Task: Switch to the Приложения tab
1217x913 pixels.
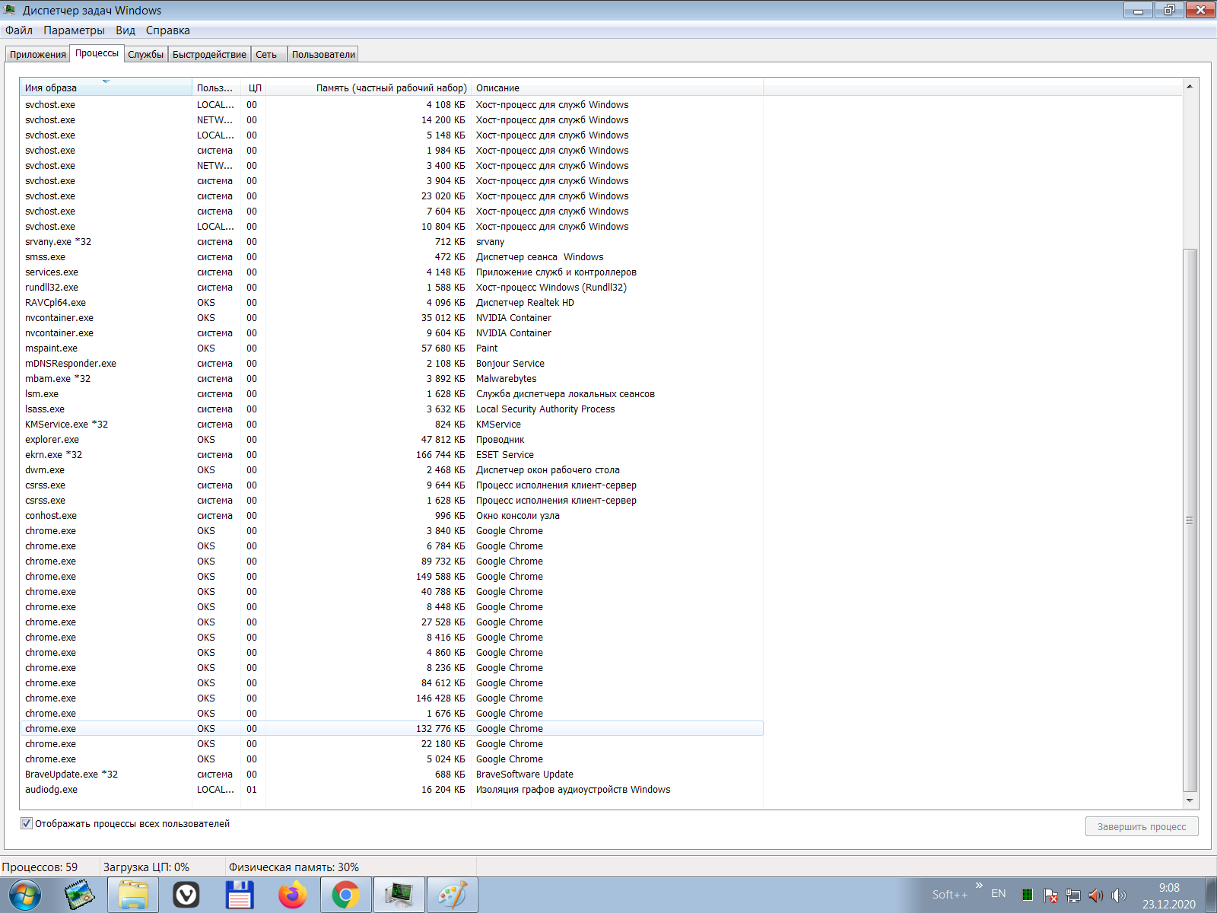Action: [38, 54]
